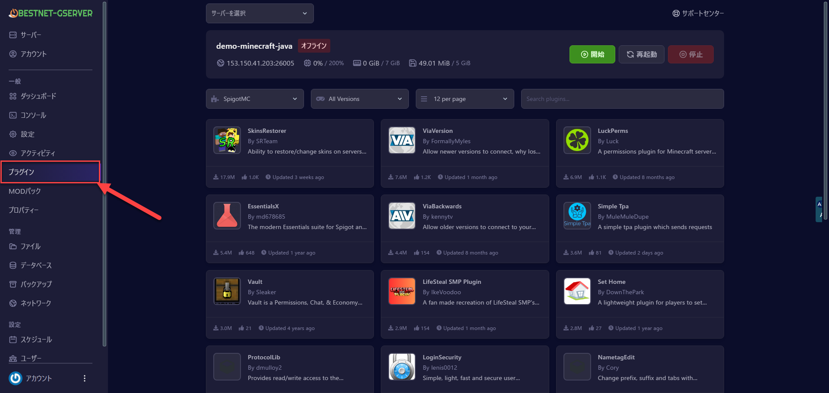
Task: Expand SpigotMC source dropdown
Action: (255, 99)
